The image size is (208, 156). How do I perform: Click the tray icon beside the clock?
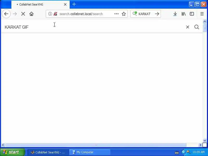click(188, 152)
